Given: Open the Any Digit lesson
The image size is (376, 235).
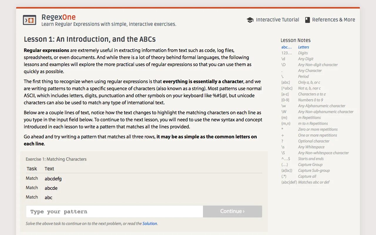Looking at the screenshot, I should pyautogui.click(x=305, y=59).
